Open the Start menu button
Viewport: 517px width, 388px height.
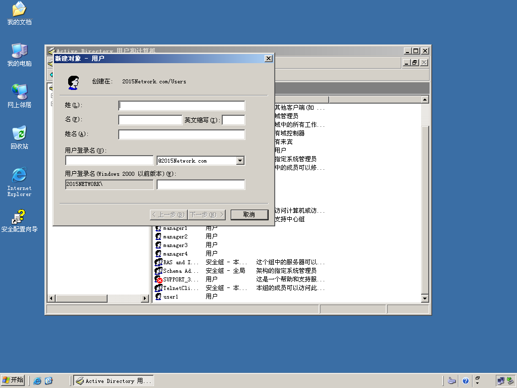click(13, 380)
